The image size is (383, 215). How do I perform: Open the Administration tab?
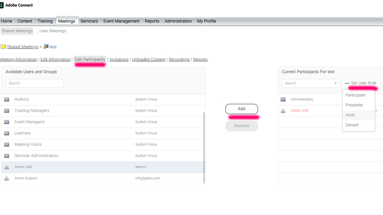[x=178, y=21]
